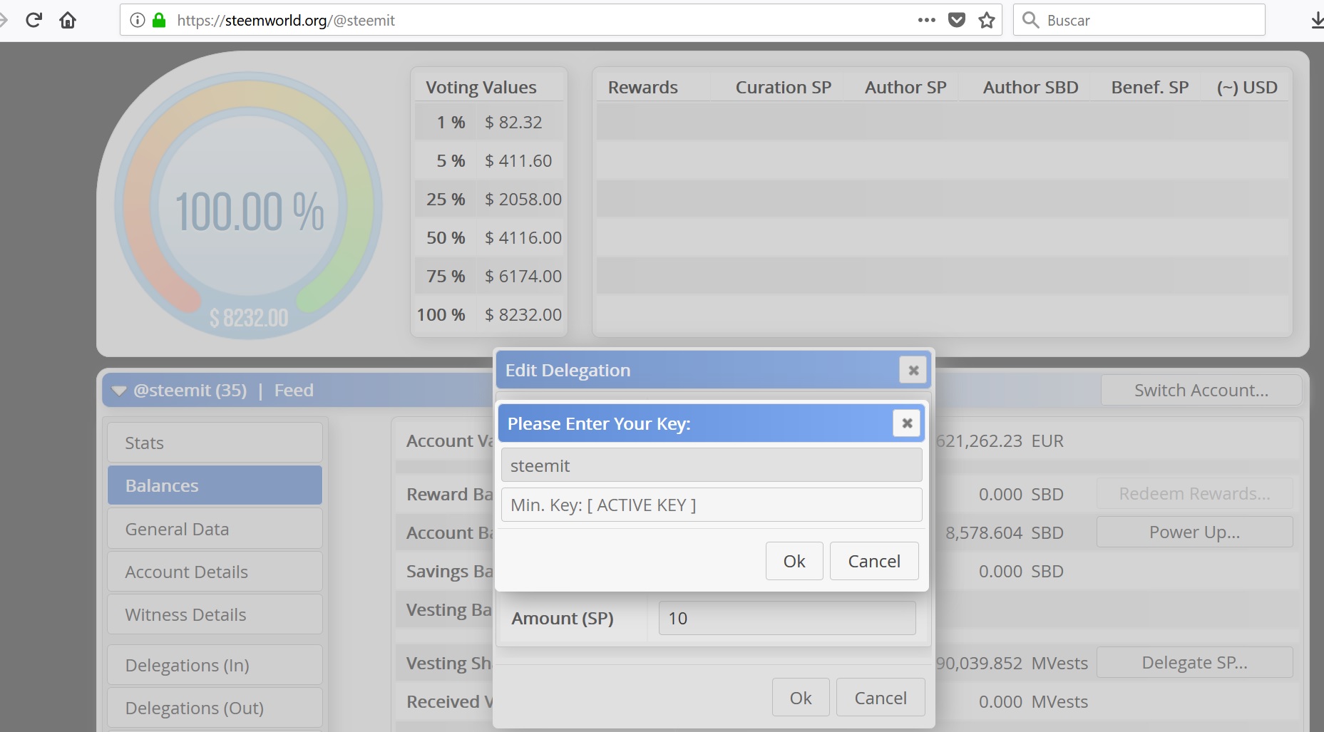This screenshot has width=1324, height=732.
Task: Cancel the key entry dialog
Action: click(x=874, y=561)
